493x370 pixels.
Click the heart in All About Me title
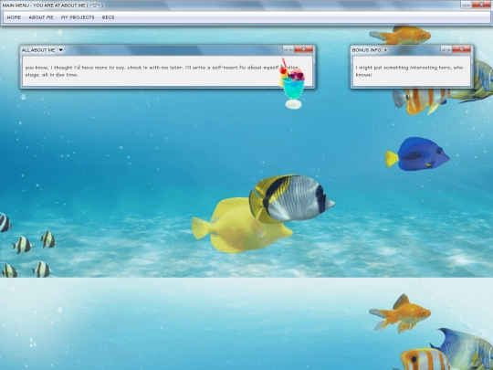click(x=60, y=50)
